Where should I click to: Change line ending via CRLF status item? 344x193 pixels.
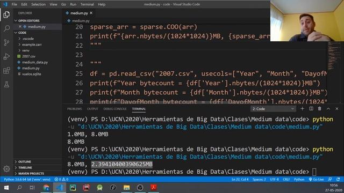tap(286, 179)
